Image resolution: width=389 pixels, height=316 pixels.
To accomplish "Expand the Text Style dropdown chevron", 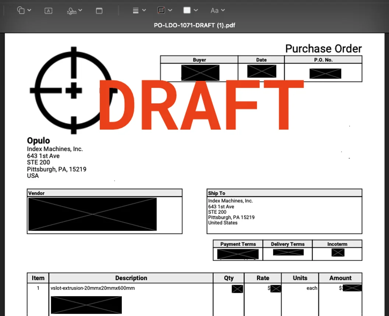I will pyautogui.click(x=223, y=11).
